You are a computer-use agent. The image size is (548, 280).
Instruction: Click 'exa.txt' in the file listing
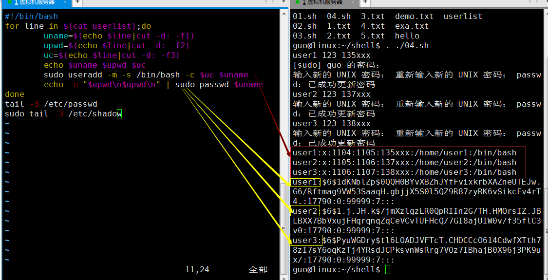point(412,26)
